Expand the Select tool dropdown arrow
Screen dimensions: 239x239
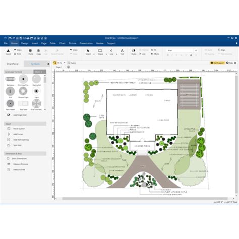coord(94,54)
